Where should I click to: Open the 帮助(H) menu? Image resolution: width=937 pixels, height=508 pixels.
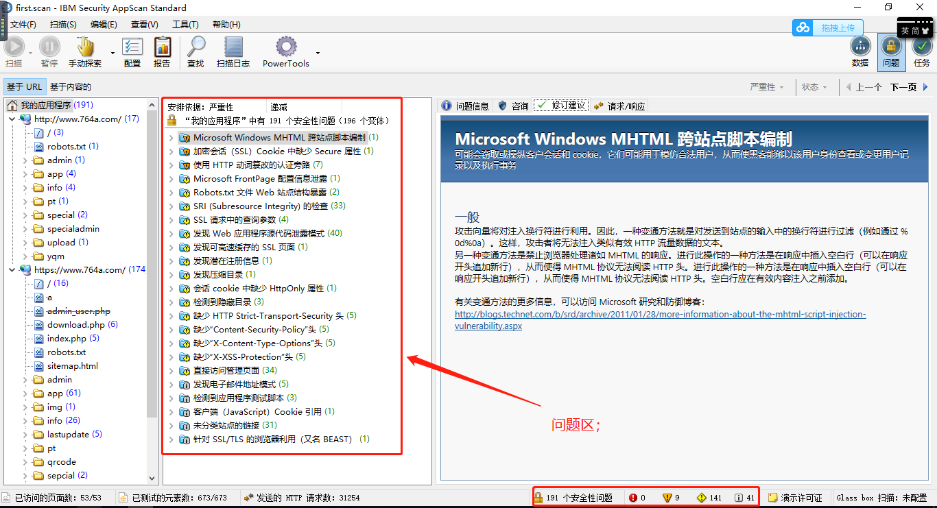(x=226, y=25)
